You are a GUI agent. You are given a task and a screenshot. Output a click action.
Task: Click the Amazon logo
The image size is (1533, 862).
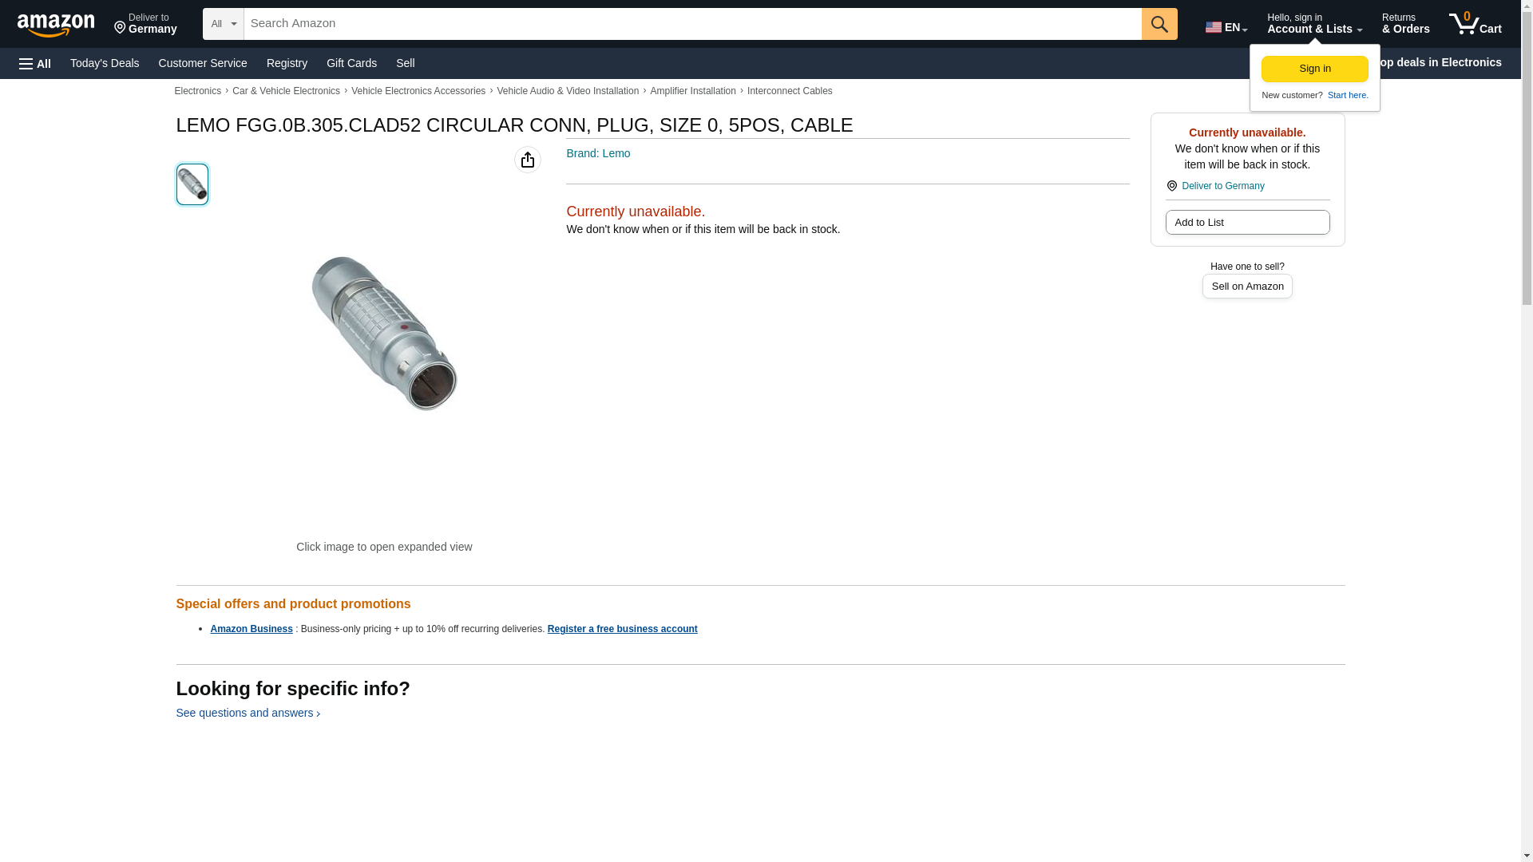[56, 24]
